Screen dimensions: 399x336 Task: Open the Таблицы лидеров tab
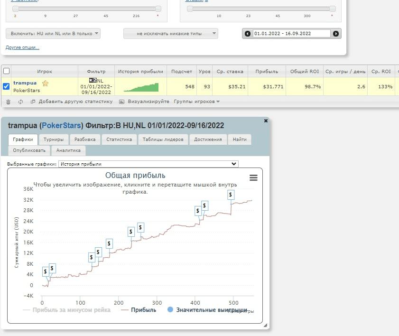(x=163, y=140)
